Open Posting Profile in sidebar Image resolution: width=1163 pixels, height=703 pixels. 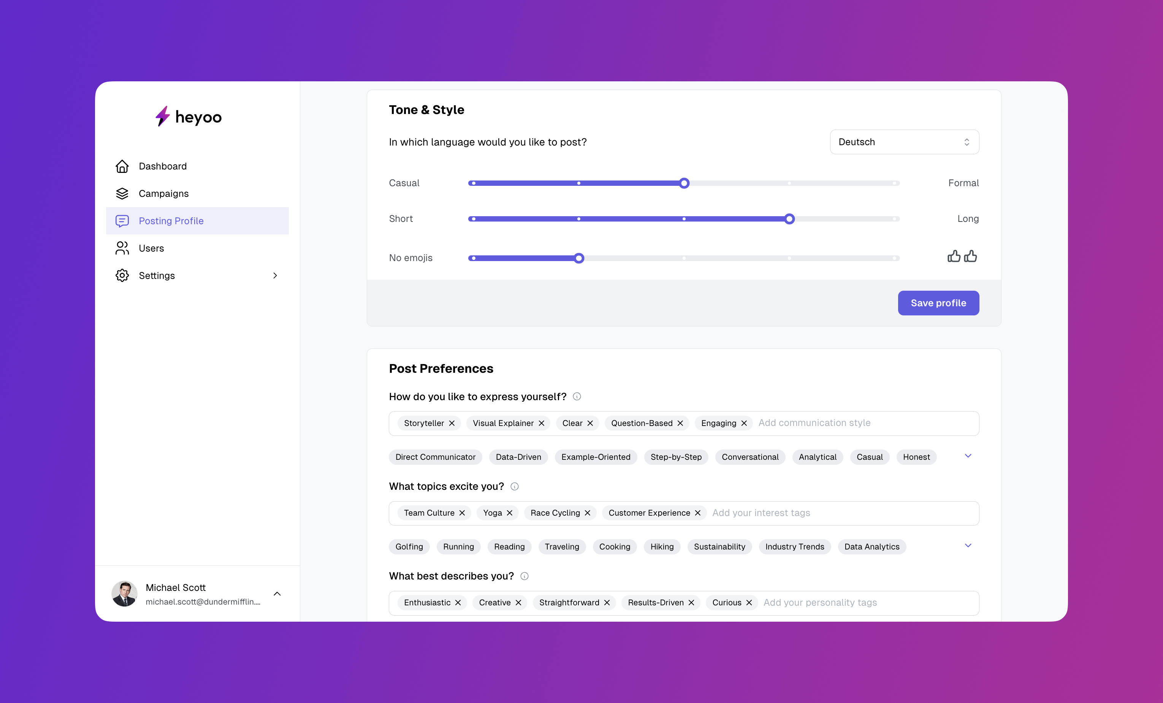pyautogui.click(x=171, y=221)
